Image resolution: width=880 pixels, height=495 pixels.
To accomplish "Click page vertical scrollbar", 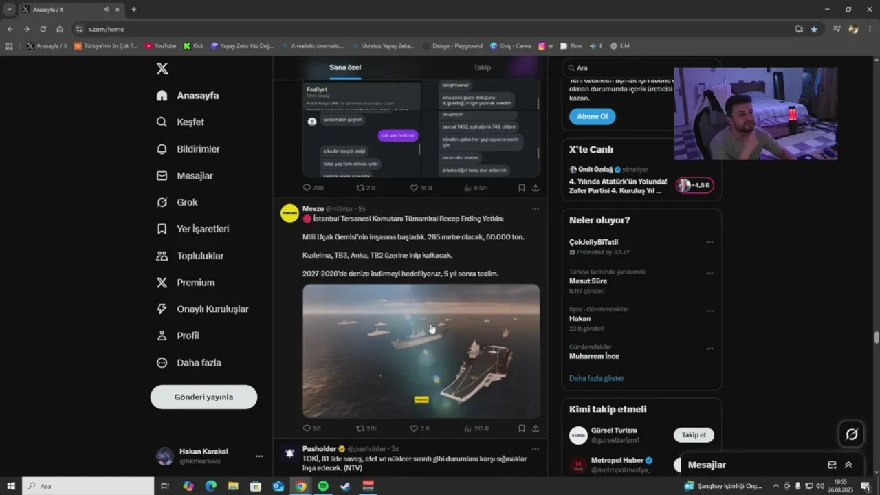I will coord(876,338).
